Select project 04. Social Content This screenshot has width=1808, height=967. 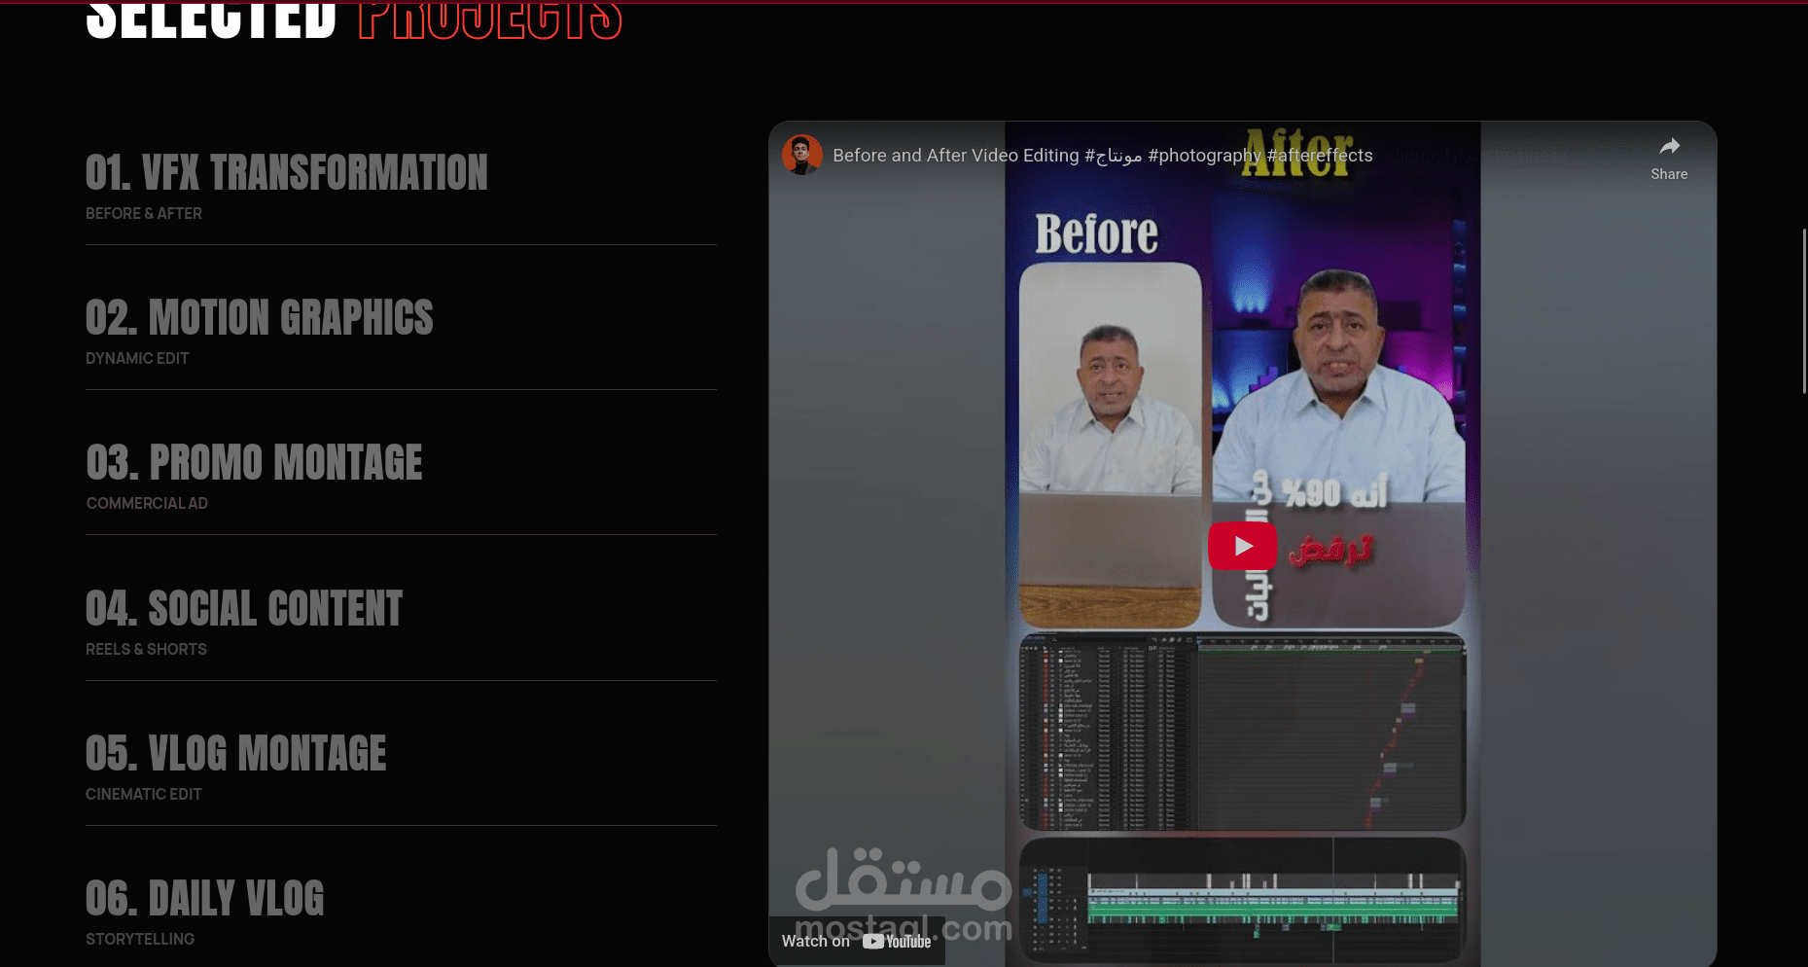pyautogui.click(x=243, y=609)
